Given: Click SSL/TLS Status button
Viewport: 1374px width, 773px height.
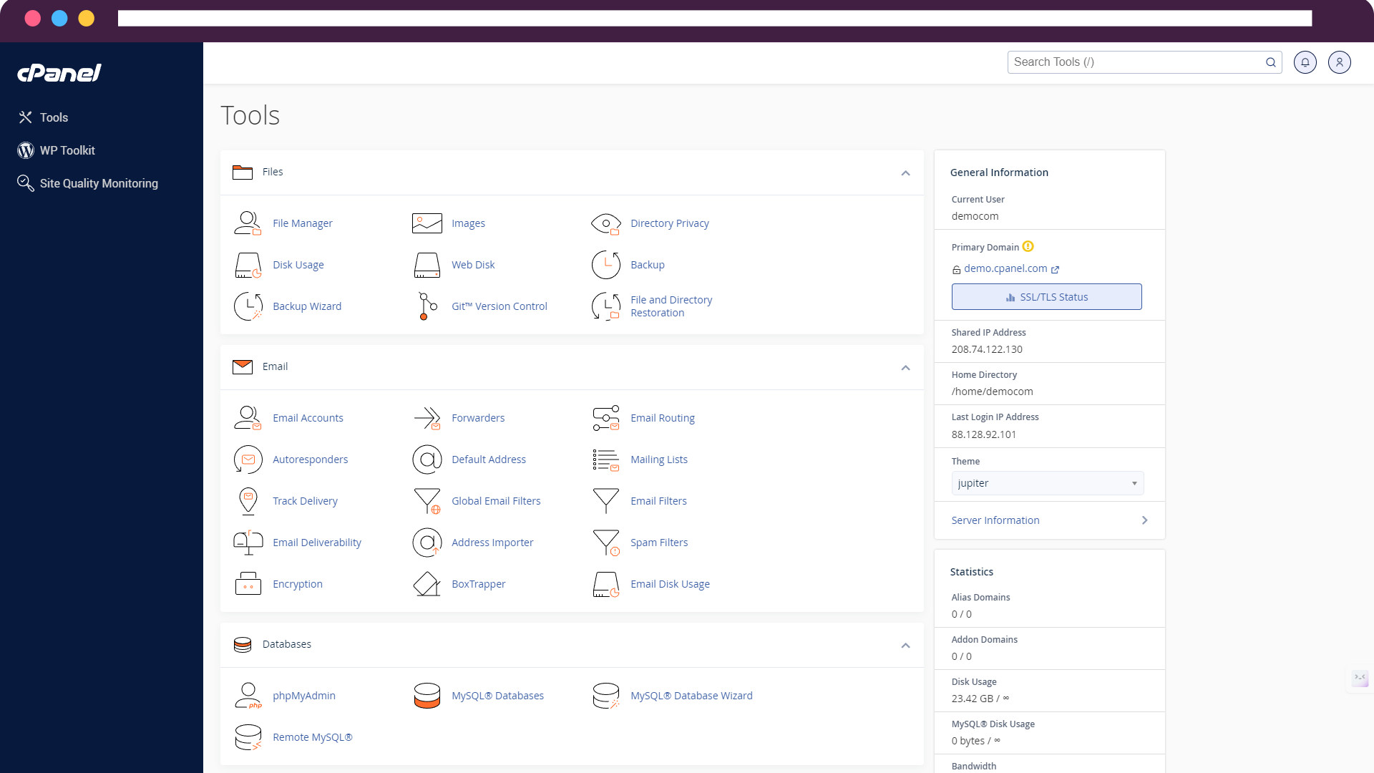Looking at the screenshot, I should 1046,296.
